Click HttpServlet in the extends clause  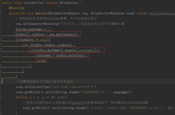[69, 3]
